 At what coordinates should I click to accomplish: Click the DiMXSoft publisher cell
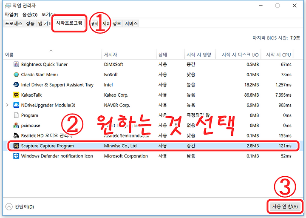click(x=113, y=64)
